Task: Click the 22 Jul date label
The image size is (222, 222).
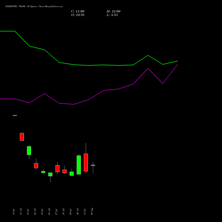Action: 35,211
